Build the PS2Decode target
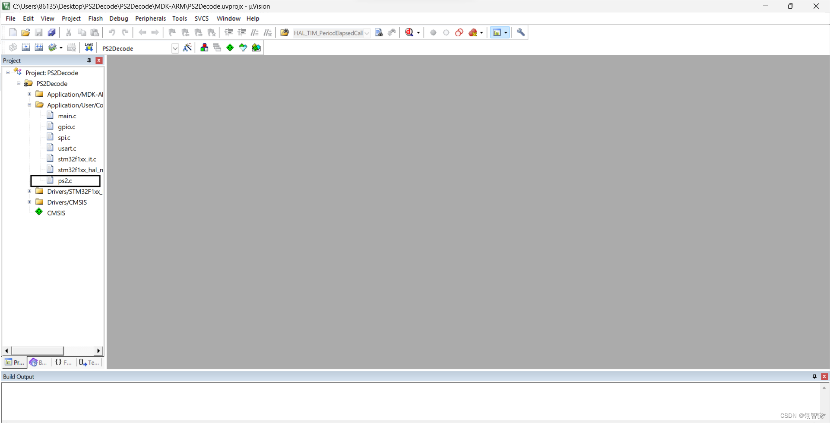Viewport: 830px width, 423px height. [x=26, y=47]
